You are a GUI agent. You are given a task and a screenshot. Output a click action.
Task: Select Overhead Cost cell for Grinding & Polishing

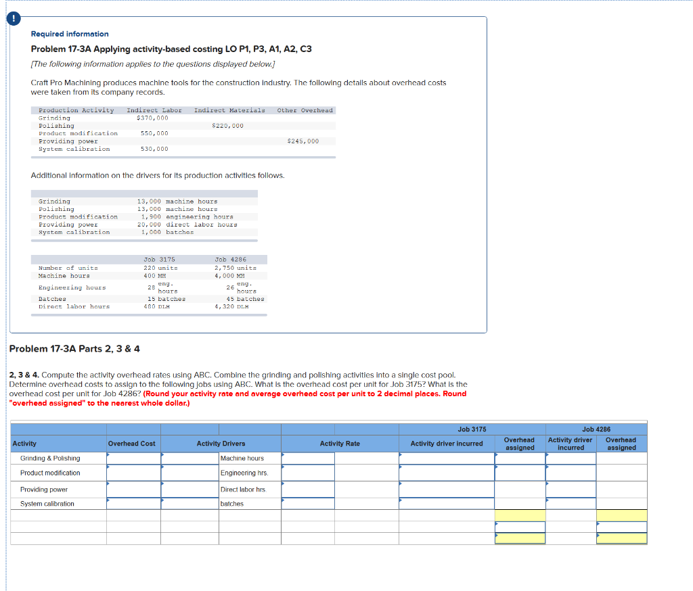click(x=132, y=458)
